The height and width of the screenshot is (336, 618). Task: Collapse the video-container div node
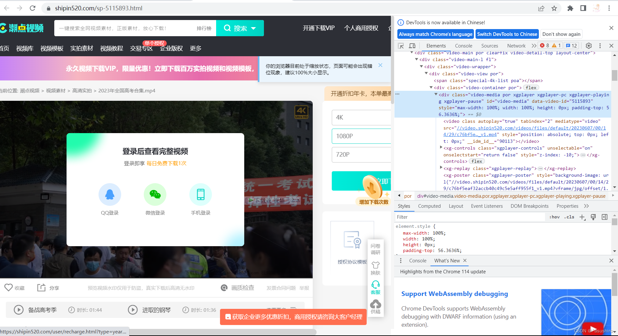tap(431, 88)
